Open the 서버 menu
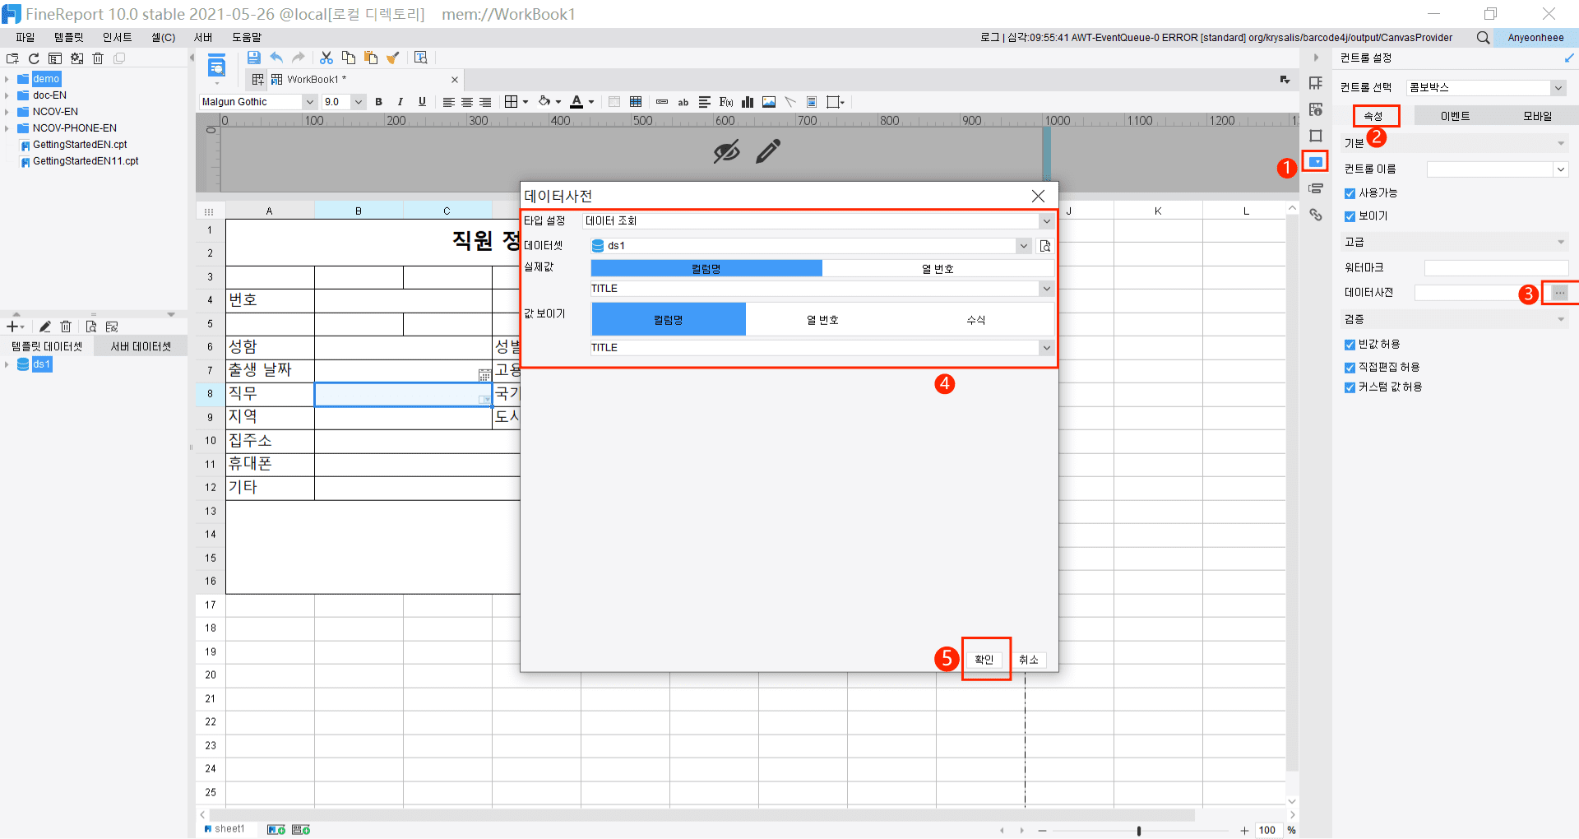 (203, 38)
